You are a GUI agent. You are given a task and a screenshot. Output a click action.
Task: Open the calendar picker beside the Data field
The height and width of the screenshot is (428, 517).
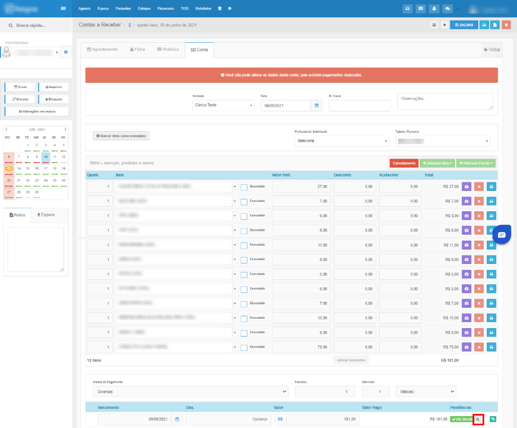click(316, 105)
